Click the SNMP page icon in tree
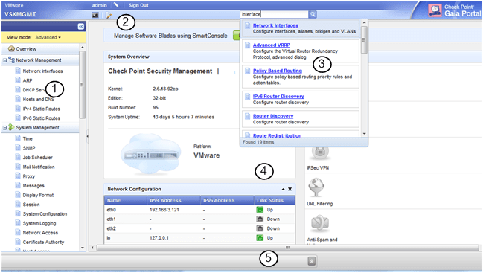 [18, 148]
